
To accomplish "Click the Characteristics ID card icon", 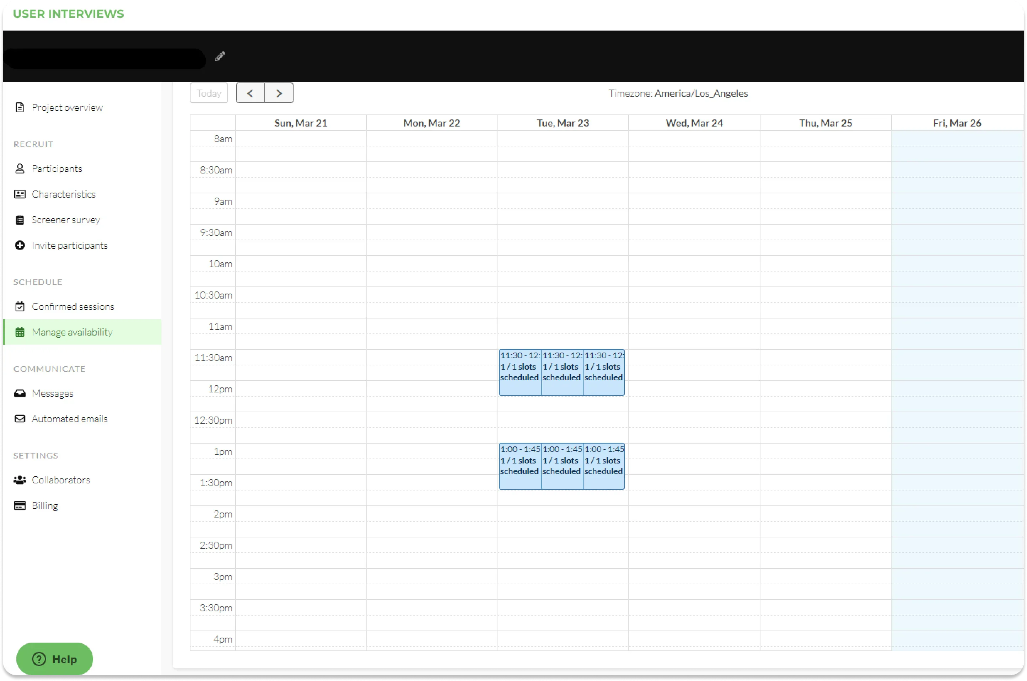I will point(20,194).
